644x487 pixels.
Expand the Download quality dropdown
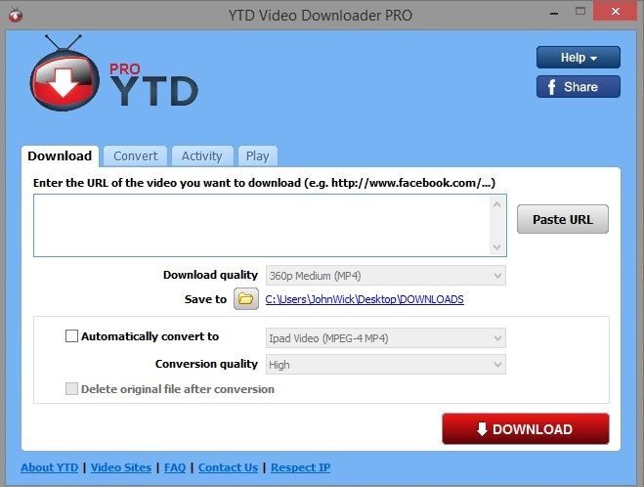[x=386, y=276]
